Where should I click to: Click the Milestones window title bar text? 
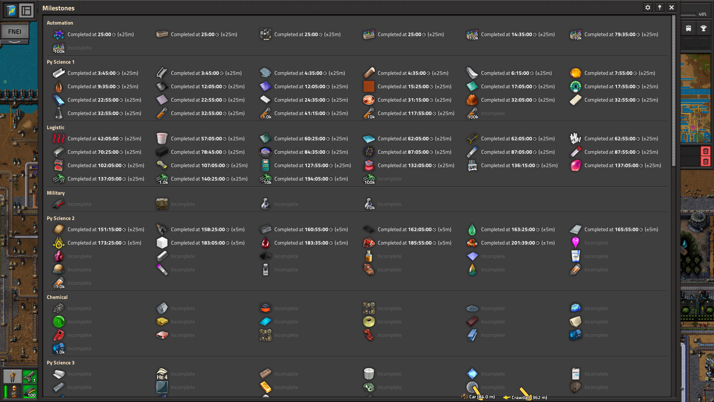pos(58,8)
